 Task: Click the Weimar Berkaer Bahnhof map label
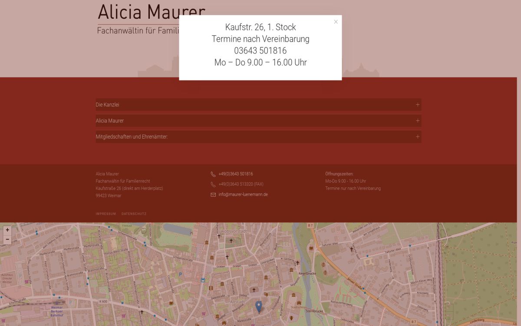pos(57,311)
